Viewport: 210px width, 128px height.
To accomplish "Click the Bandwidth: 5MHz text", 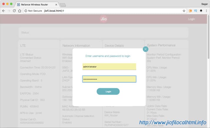I will (x=31, y=87).
